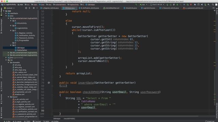Select attu_logo.png drawable file

coord(19,70)
